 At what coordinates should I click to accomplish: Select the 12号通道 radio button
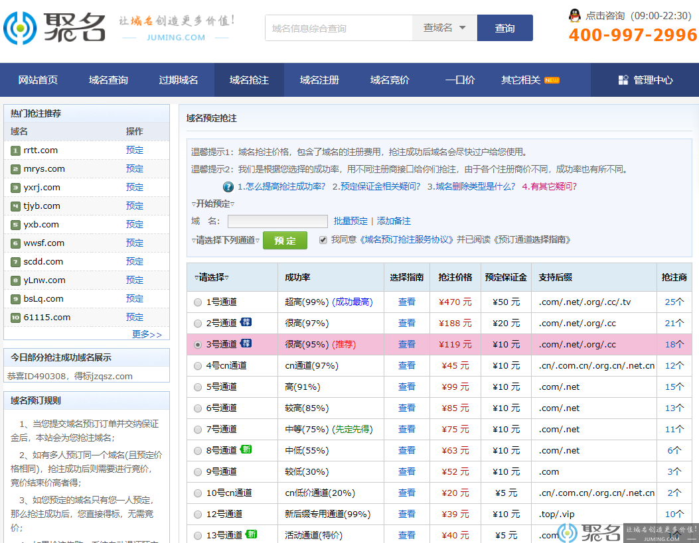pos(197,514)
